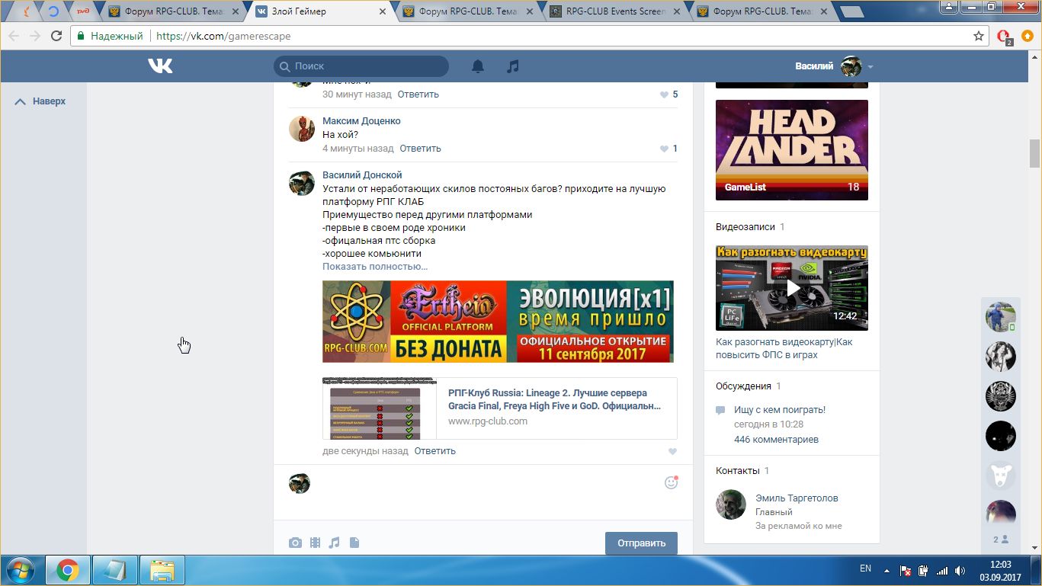1042x586 pixels.
Task: Open Максим Доценко's avatar
Action: click(x=302, y=129)
